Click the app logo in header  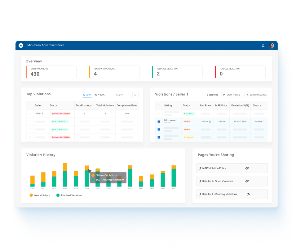pyautogui.click(x=21, y=45)
